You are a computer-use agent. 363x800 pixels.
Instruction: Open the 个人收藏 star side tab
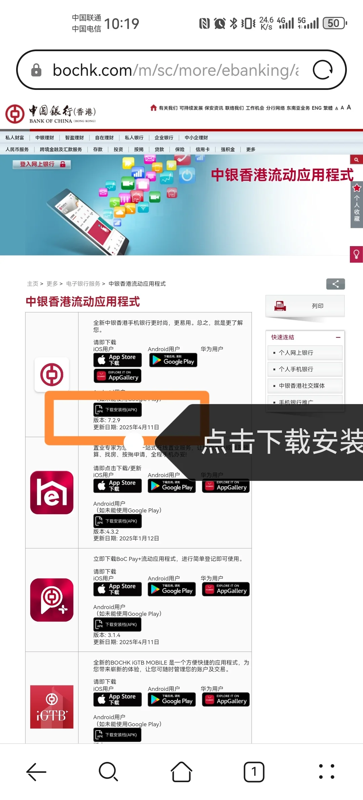[x=357, y=204]
